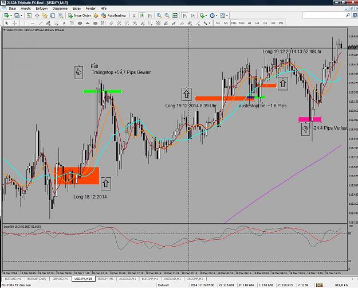This screenshot has width=358, height=288.
Task: Switch to line chart display
Action: pyautogui.click(x=150, y=15)
